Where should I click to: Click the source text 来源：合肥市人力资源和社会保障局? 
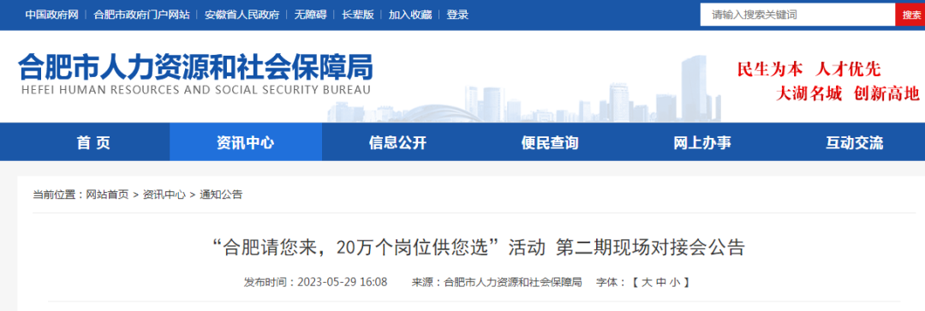497,282
